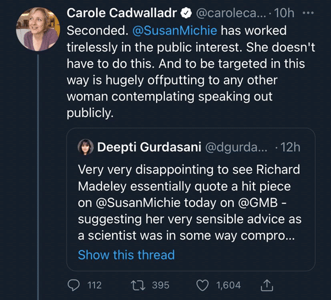Open Deepti Gurdasani's small avatar

click(x=85, y=147)
